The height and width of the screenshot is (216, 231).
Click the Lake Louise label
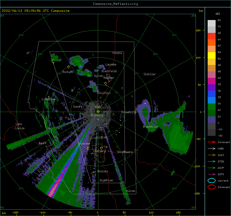(x=20, y=126)
